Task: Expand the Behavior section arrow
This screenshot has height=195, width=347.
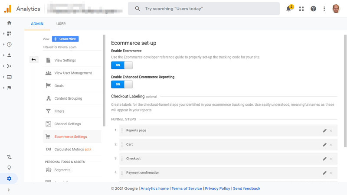Action: 3,77
